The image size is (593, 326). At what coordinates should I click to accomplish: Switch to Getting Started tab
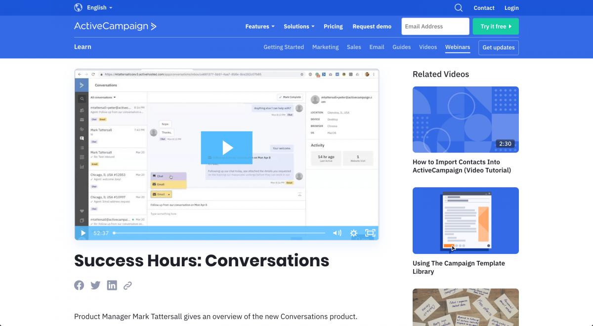(284, 47)
